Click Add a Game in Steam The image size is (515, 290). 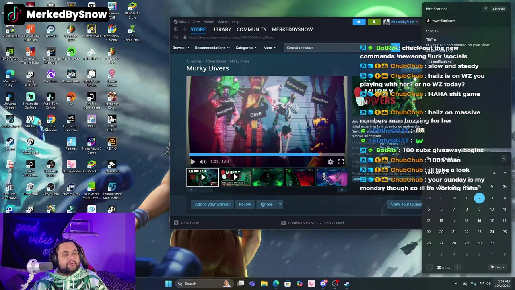click(186, 223)
